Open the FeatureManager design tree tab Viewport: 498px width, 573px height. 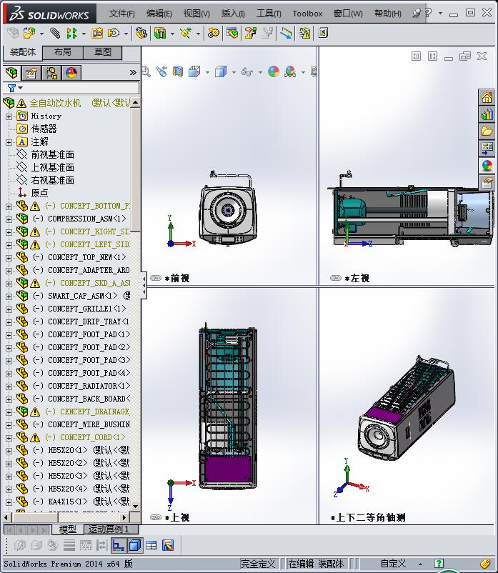pos(11,73)
